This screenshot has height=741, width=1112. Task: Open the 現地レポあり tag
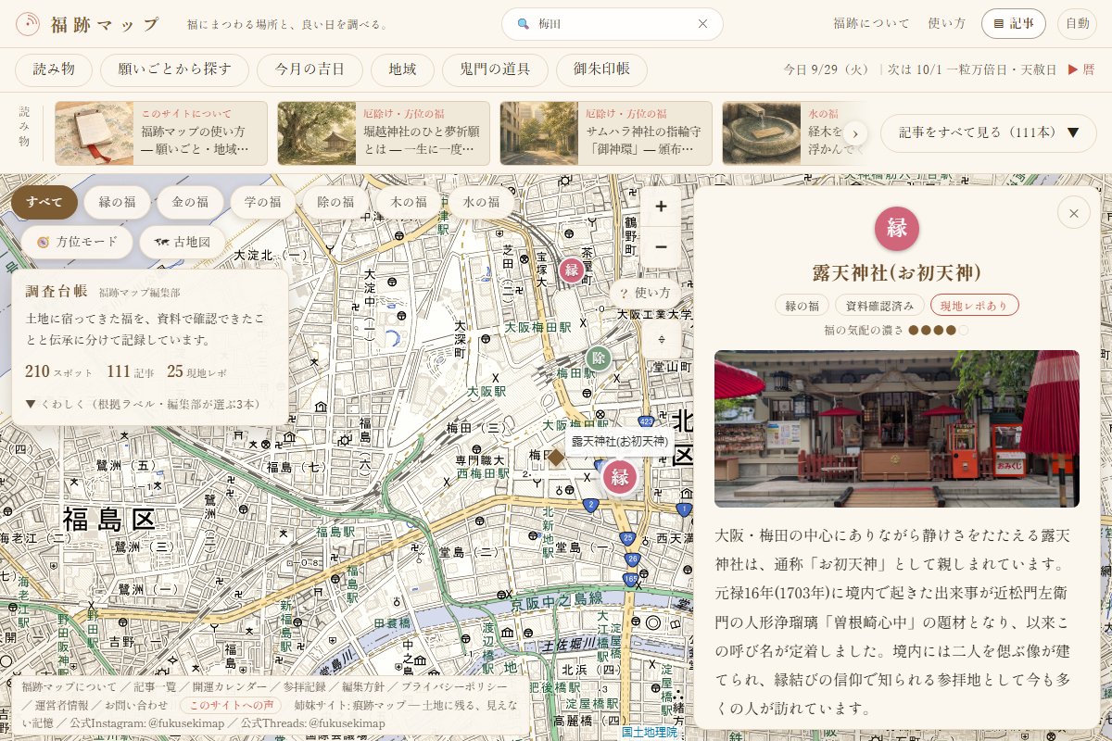pos(975,305)
